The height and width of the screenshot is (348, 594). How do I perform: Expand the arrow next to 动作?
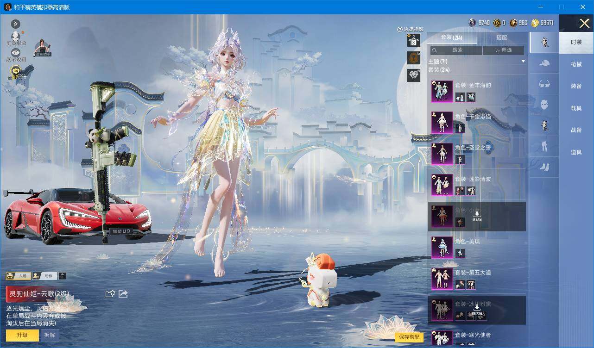click(63, 276)
